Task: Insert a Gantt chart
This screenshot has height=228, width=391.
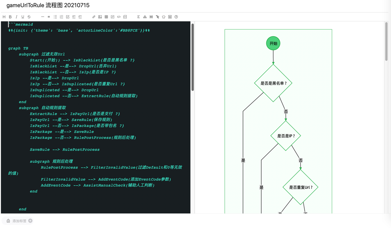Action: pyautogui.click(x=157, y=17)
